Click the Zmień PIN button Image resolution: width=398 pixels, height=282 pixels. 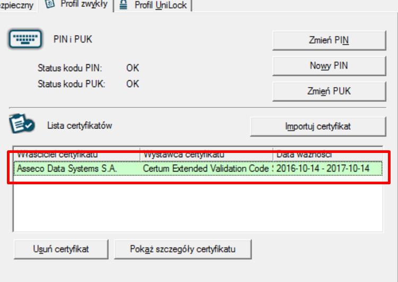pyautogui.click(x=329, y=40)
